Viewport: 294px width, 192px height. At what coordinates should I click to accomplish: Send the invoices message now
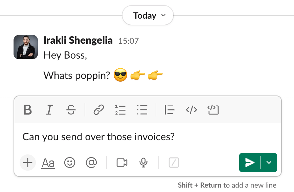(x=250, y=163)
